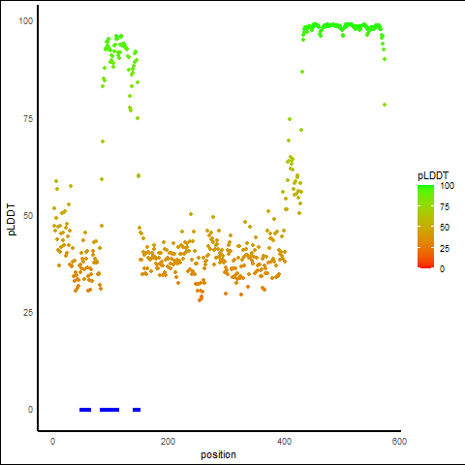Click the x-axis tick label 400
The image size is (465, 465).
click(x=284, y=442)
